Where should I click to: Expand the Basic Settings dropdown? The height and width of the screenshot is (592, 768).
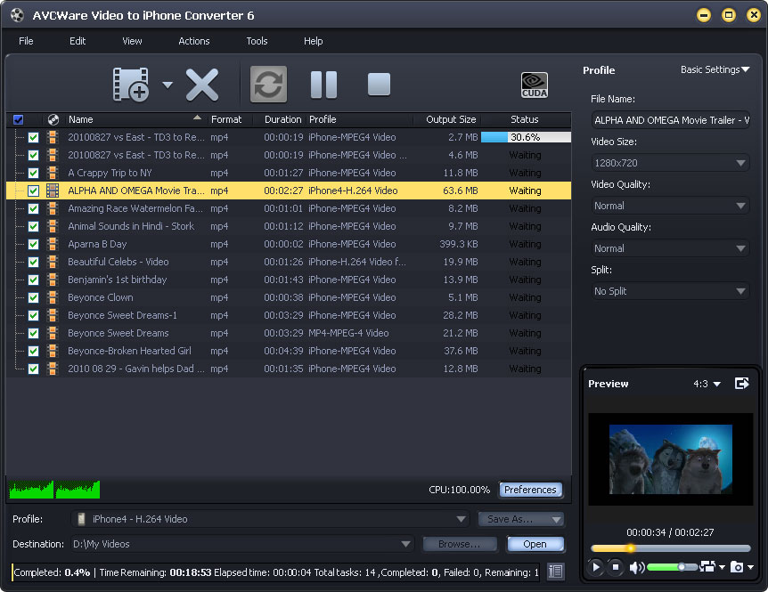715,69
